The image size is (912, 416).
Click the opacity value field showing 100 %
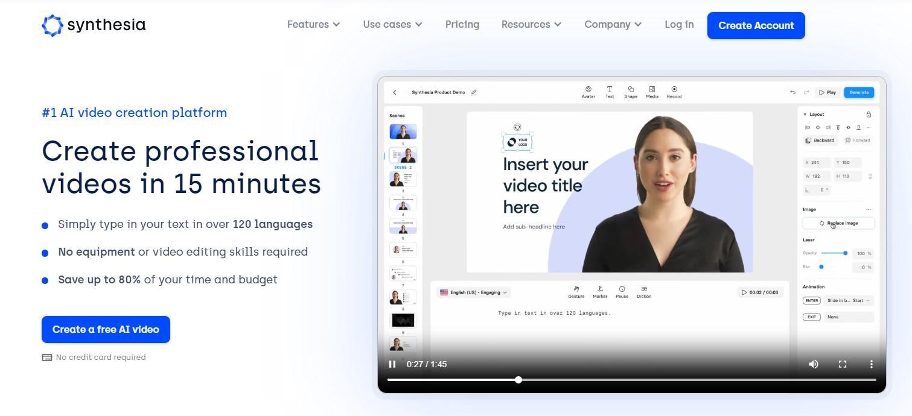[x=863, y=253]
